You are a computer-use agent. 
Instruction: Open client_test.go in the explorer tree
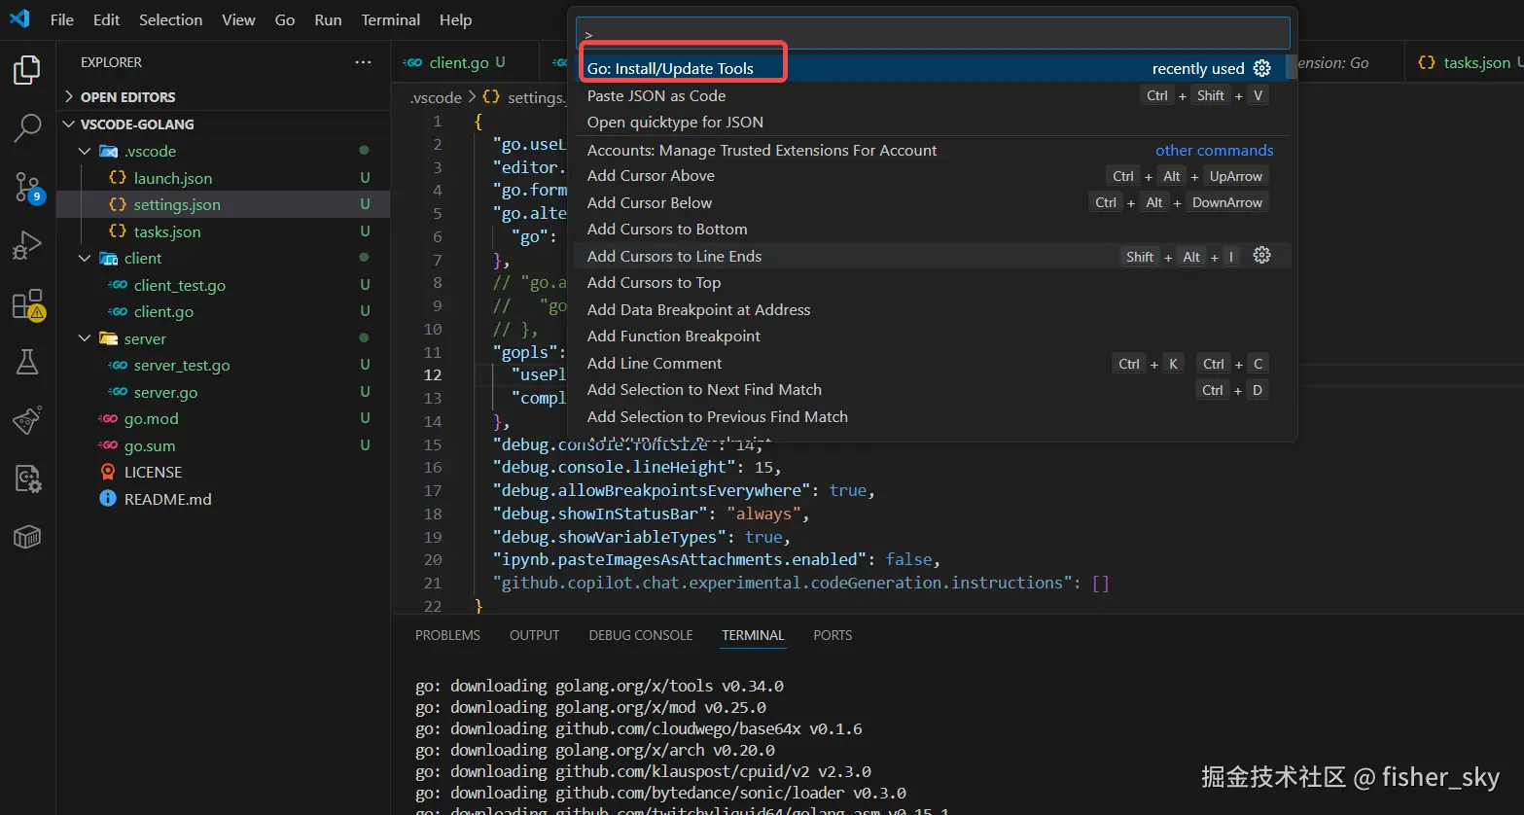point(224,285)
